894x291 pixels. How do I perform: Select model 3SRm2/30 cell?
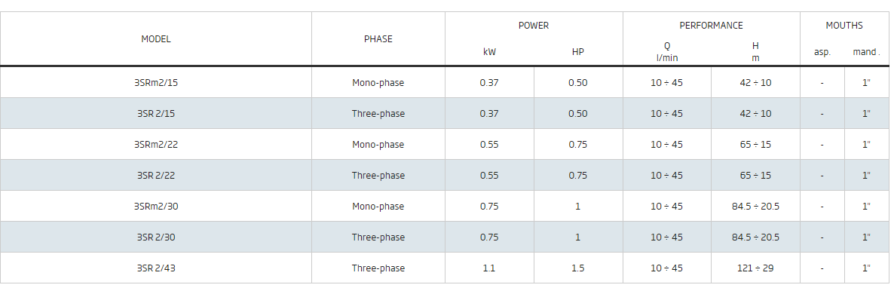click(155, 205)
